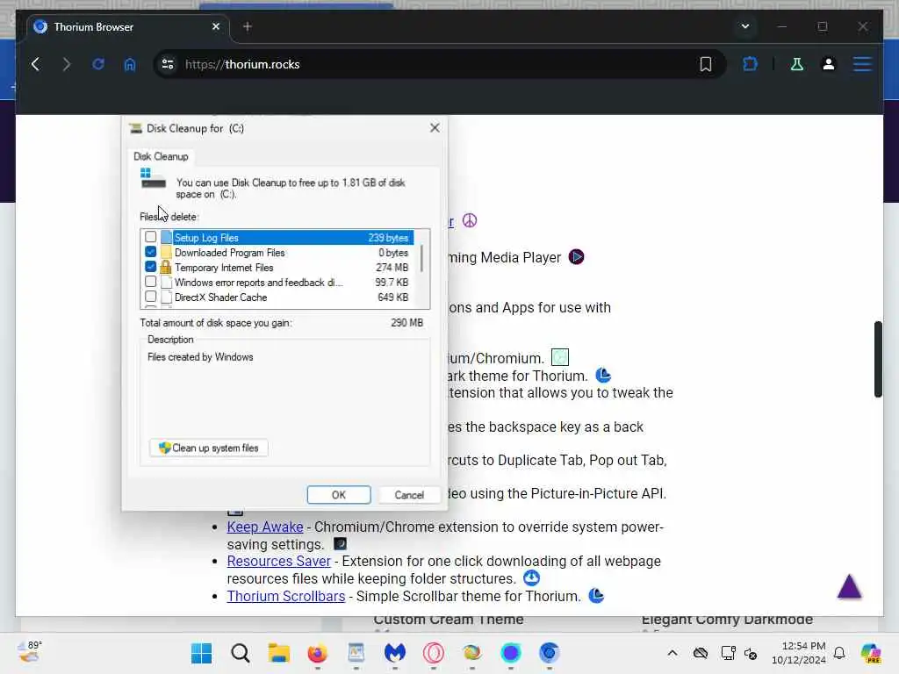Viewport: 899px width, 674px height.
Task: Open the browser home page icon
Action: (x=130, y=64)
